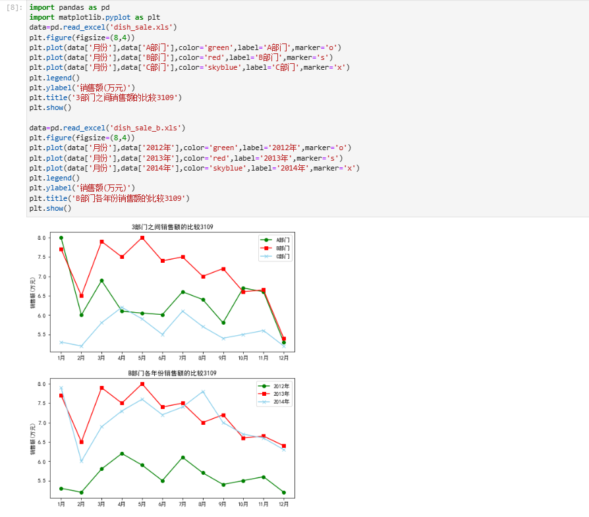Click the title line 'B部门各年份销售额的比较3109'

(109, 198)
